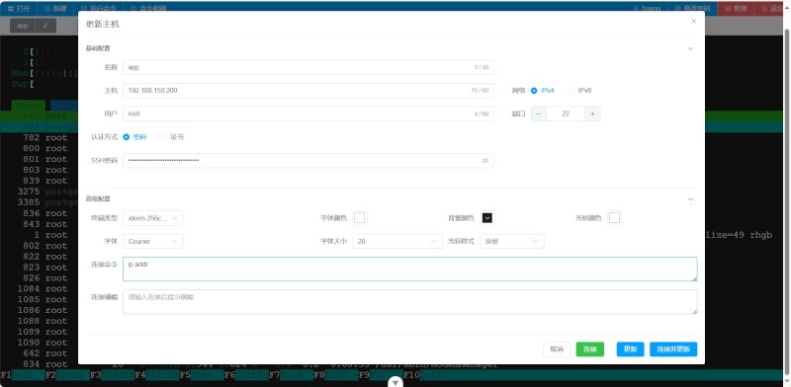Click the page vertical scrollbar
Image resolution: width=791 pixels, height=387 pixels.
(x=787, y=201)
